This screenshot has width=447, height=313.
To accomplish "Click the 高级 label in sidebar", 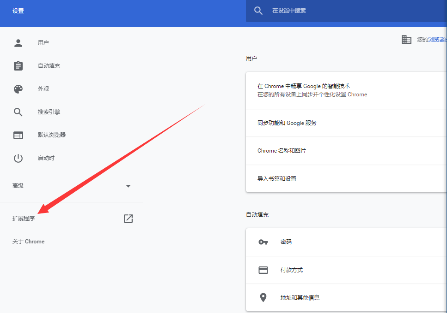I will pos(18,186).
